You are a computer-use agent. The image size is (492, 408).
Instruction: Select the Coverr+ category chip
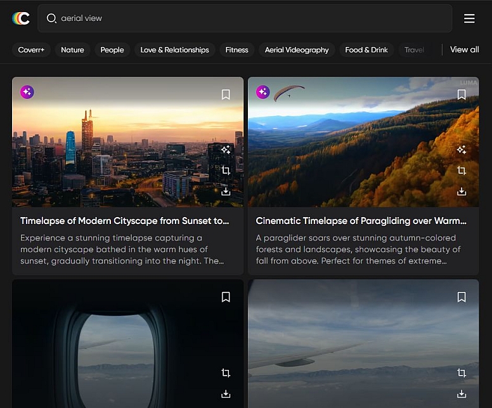pyautogui.click(x=31, y=49)
